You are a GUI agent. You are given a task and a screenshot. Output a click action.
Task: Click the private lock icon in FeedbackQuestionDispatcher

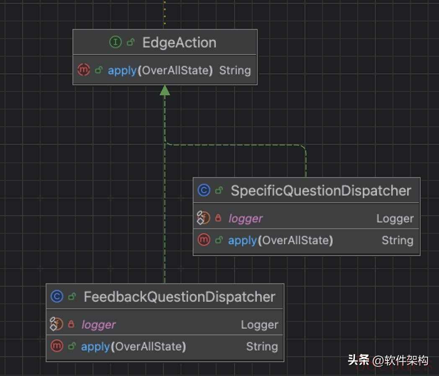click(x=71, y=324)
